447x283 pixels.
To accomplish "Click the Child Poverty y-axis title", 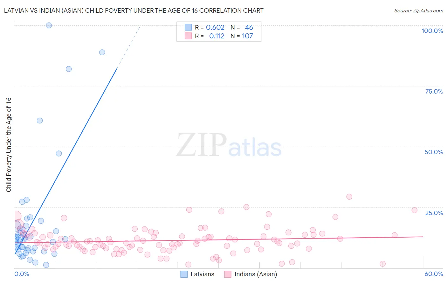I will point(9,144).
